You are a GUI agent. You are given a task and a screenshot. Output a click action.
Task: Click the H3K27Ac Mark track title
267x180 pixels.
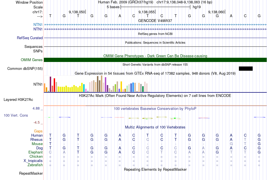[155, 95]
